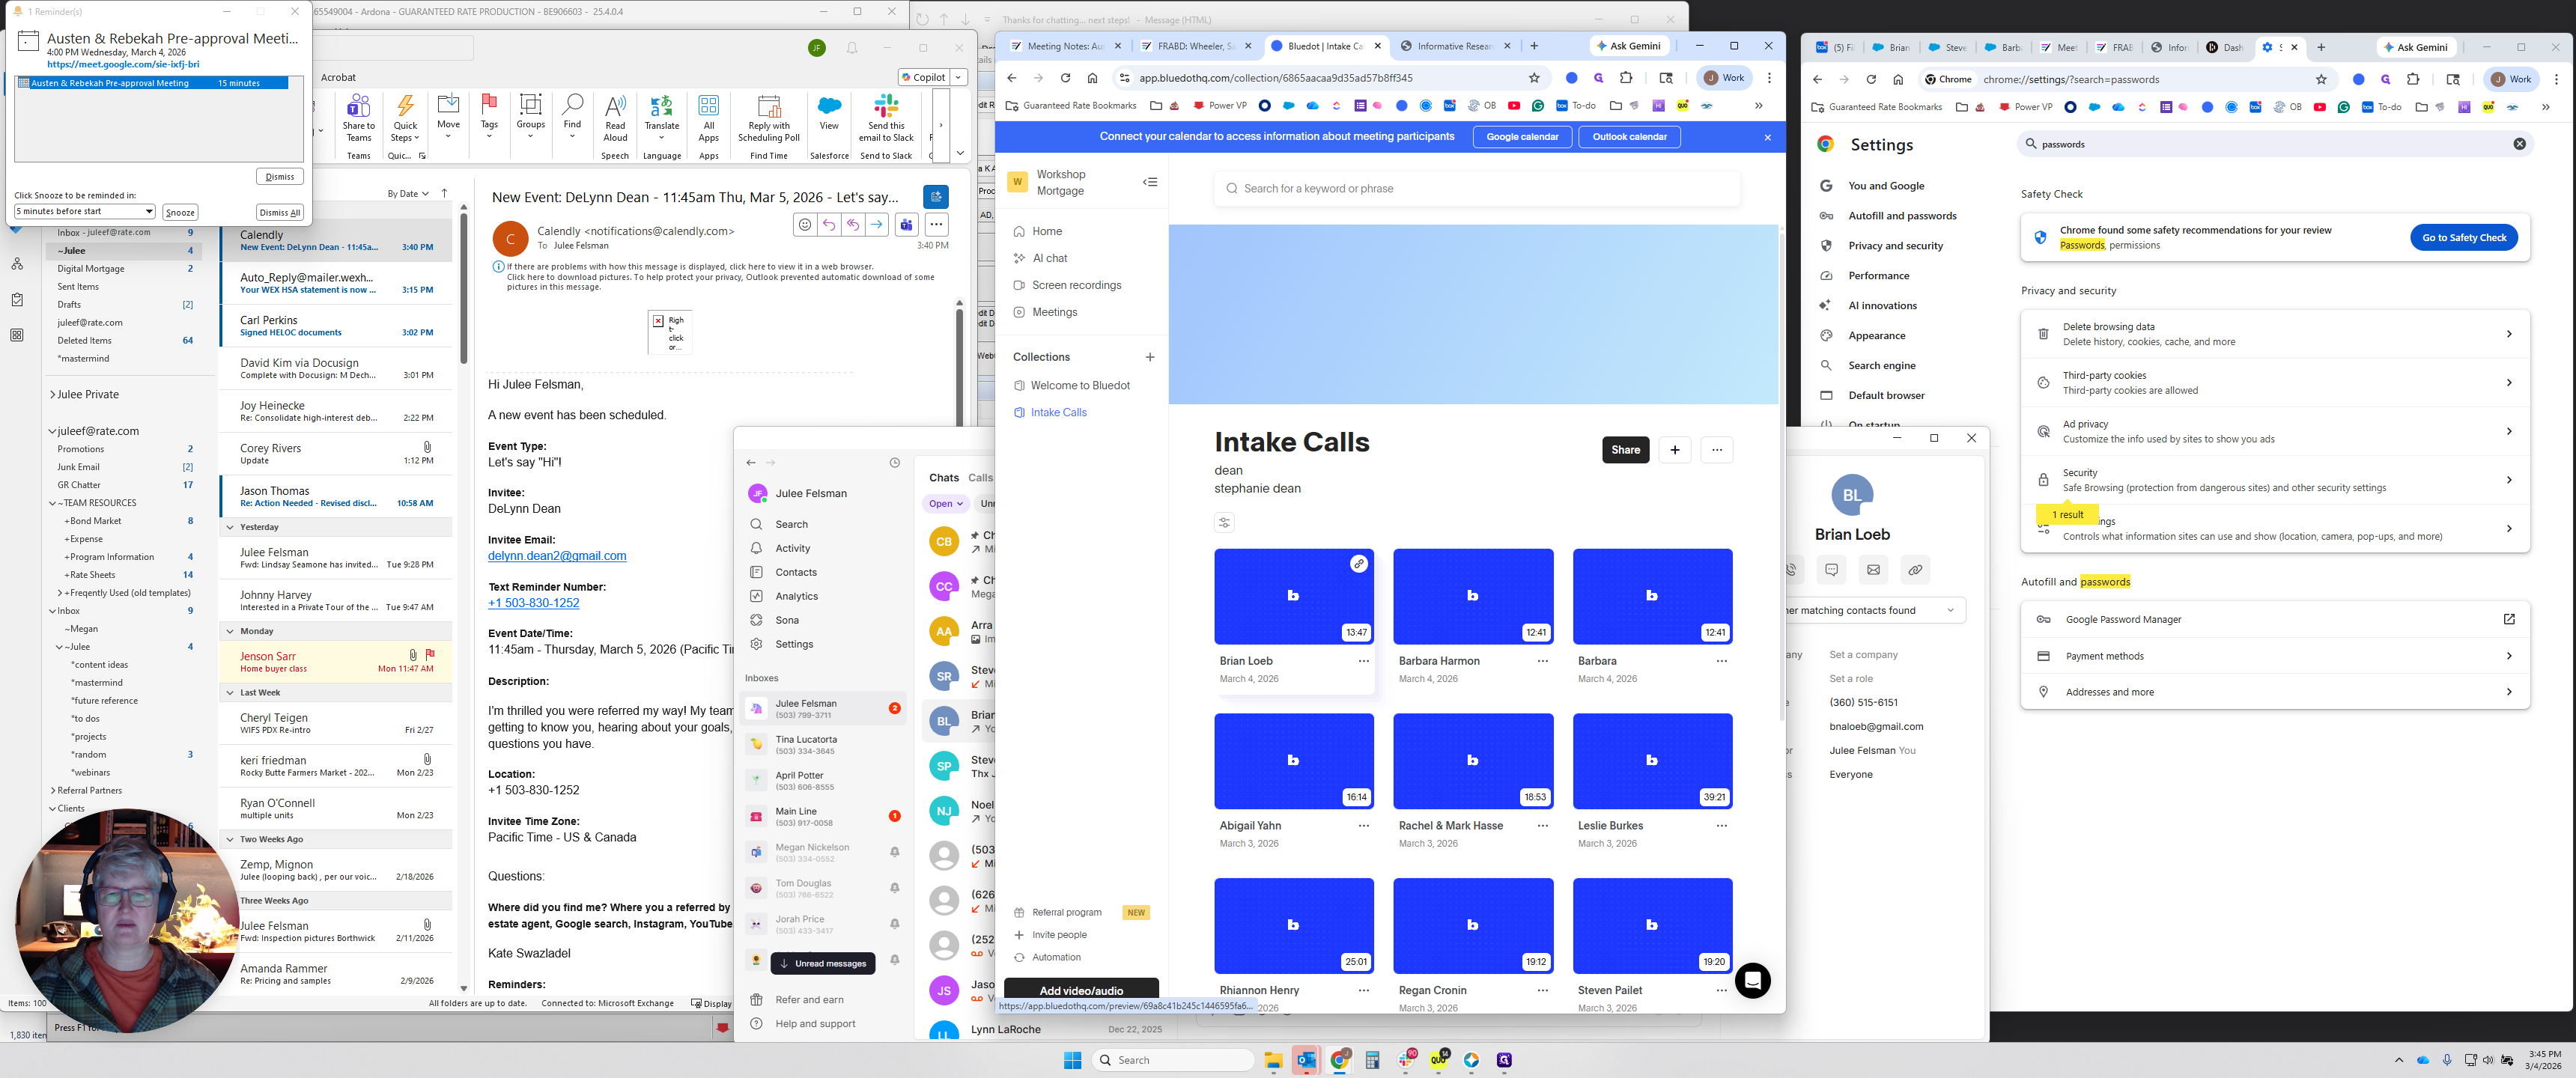Image resolution: width=2576 pixels, height=1078 pixels.
Task: Toggle flag on Jenson Sarr email
Action: pos(430,655)
